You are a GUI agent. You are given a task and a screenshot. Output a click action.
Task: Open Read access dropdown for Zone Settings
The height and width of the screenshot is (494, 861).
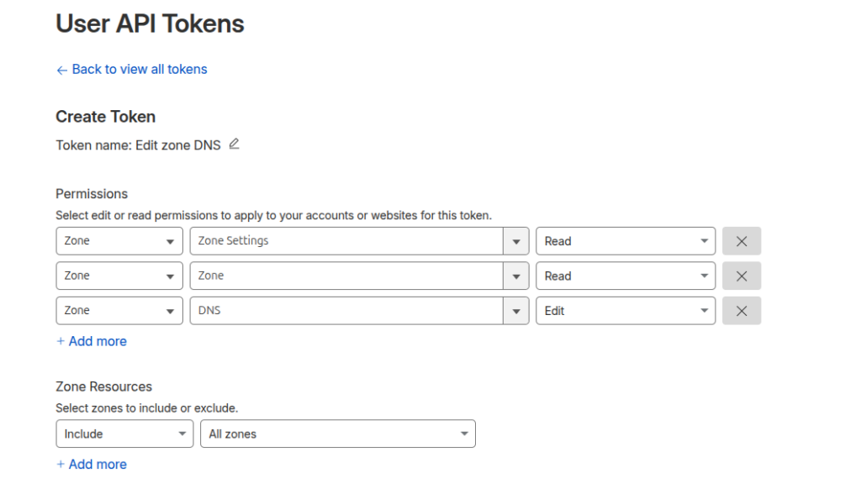(x=625, y=241)
